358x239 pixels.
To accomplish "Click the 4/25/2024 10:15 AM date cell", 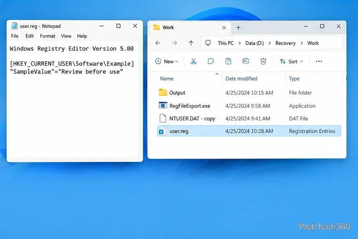I will coord(249,93).
